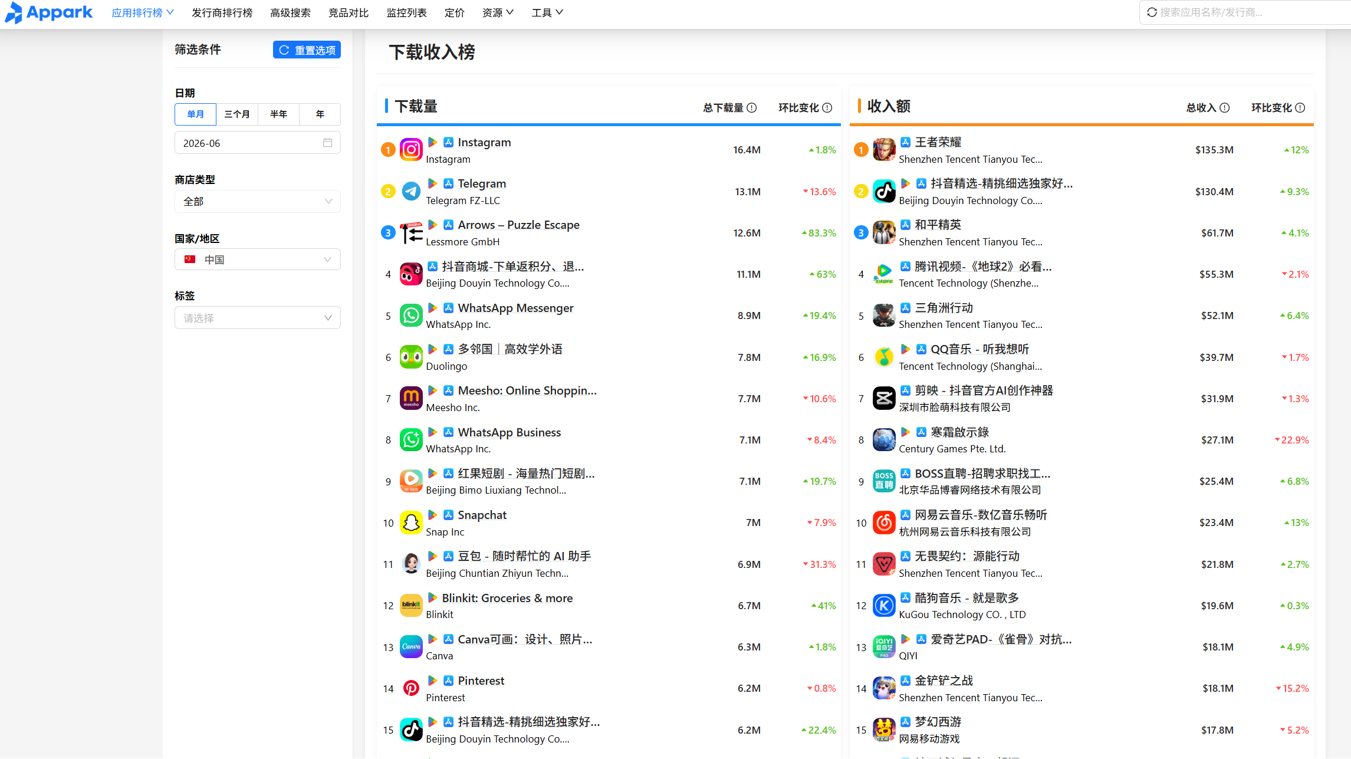
Task: Click the Appark logo
Action: pyautogui.click(x=48, y=12)
